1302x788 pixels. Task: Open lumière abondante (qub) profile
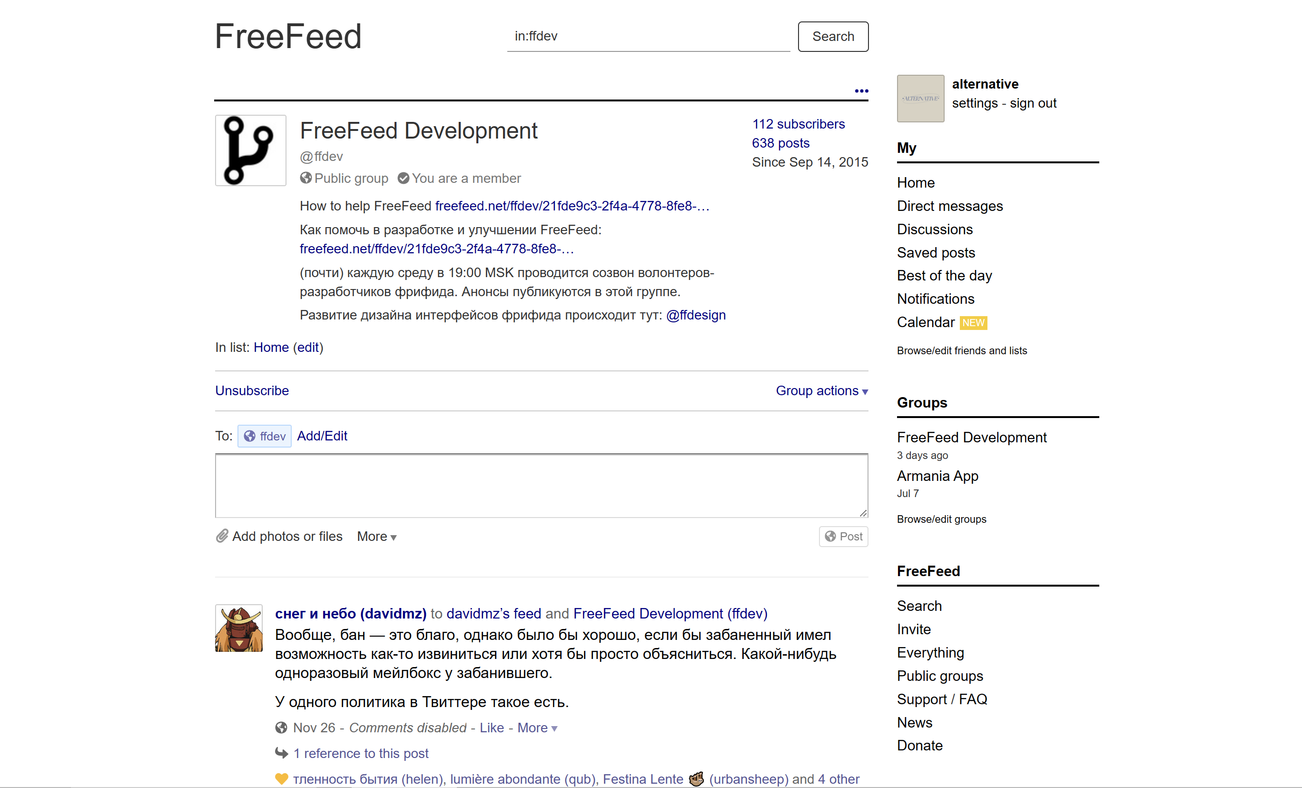tap(523, 779)
